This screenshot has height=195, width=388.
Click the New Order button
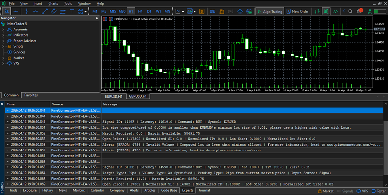click(x=298, y=11)
